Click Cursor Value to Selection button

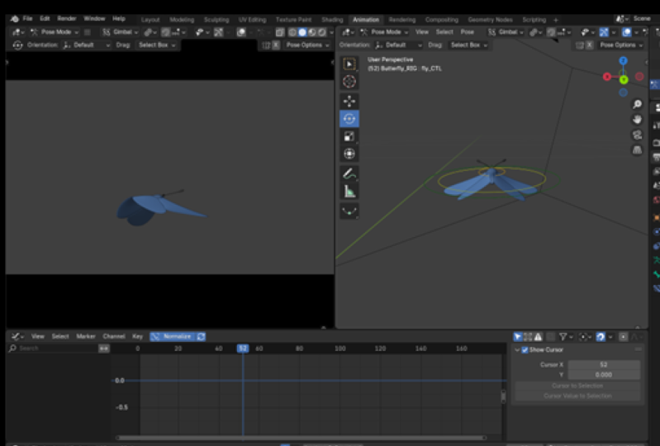click(x=577, y=396)
